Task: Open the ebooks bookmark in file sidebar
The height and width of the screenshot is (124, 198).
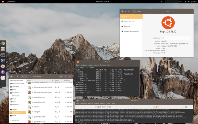Action: pos(17,116)
